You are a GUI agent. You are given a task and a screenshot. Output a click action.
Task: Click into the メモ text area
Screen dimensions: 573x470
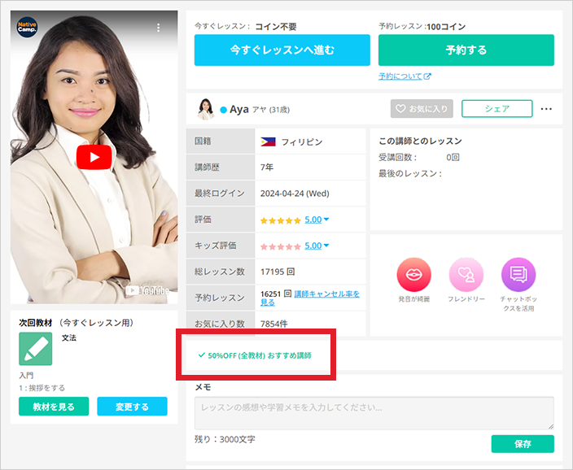pos(374,413)
